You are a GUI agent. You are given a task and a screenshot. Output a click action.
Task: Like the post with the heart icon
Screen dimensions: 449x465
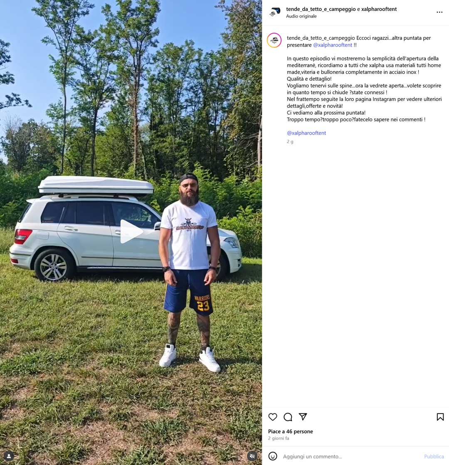273,417
